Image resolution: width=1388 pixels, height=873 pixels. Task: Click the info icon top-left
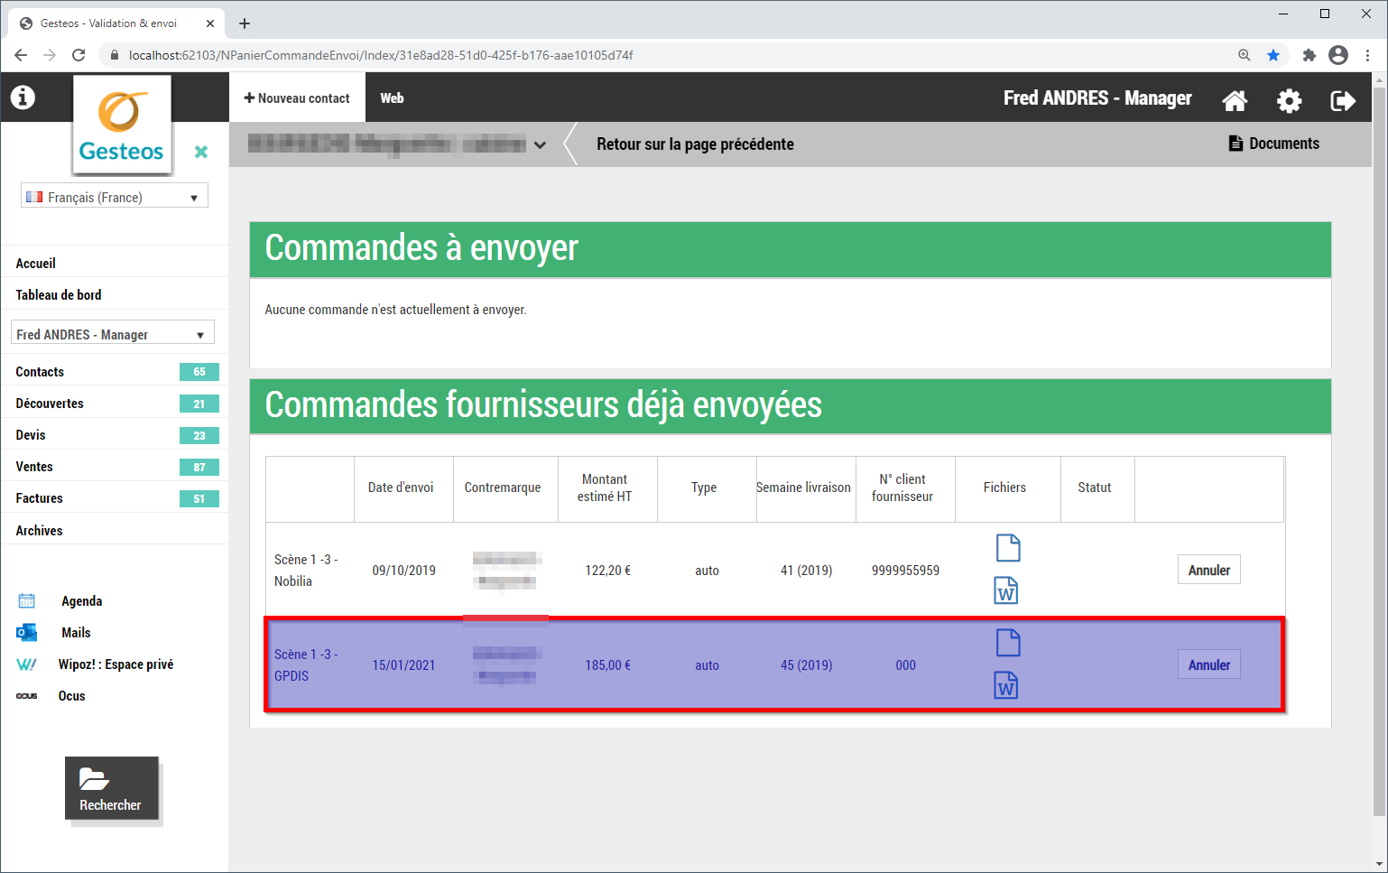click(23, 98)
